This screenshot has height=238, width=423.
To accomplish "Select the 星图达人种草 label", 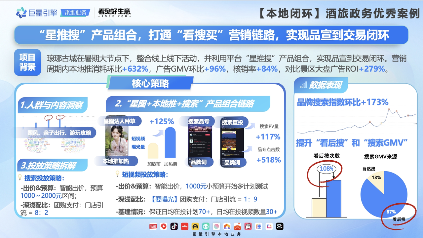I will (x=120, y=121).
